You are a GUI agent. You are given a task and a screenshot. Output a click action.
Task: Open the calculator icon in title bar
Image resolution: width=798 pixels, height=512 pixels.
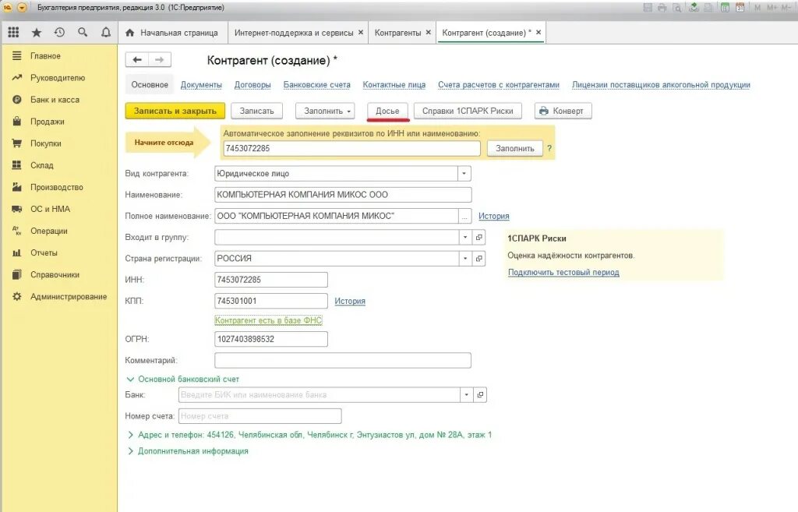pyautogui.click(x=725, y=8)
